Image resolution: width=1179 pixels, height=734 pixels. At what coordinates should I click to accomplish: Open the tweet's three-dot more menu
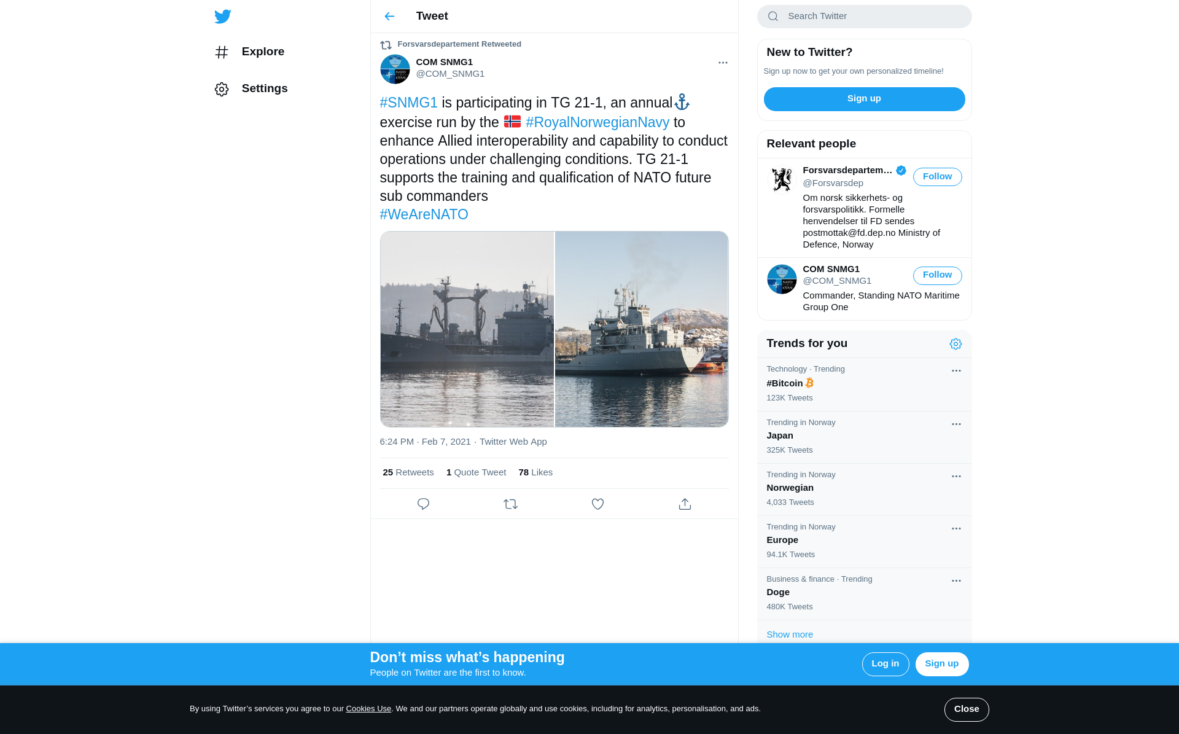pyautogui.click(x=723, y=63)
